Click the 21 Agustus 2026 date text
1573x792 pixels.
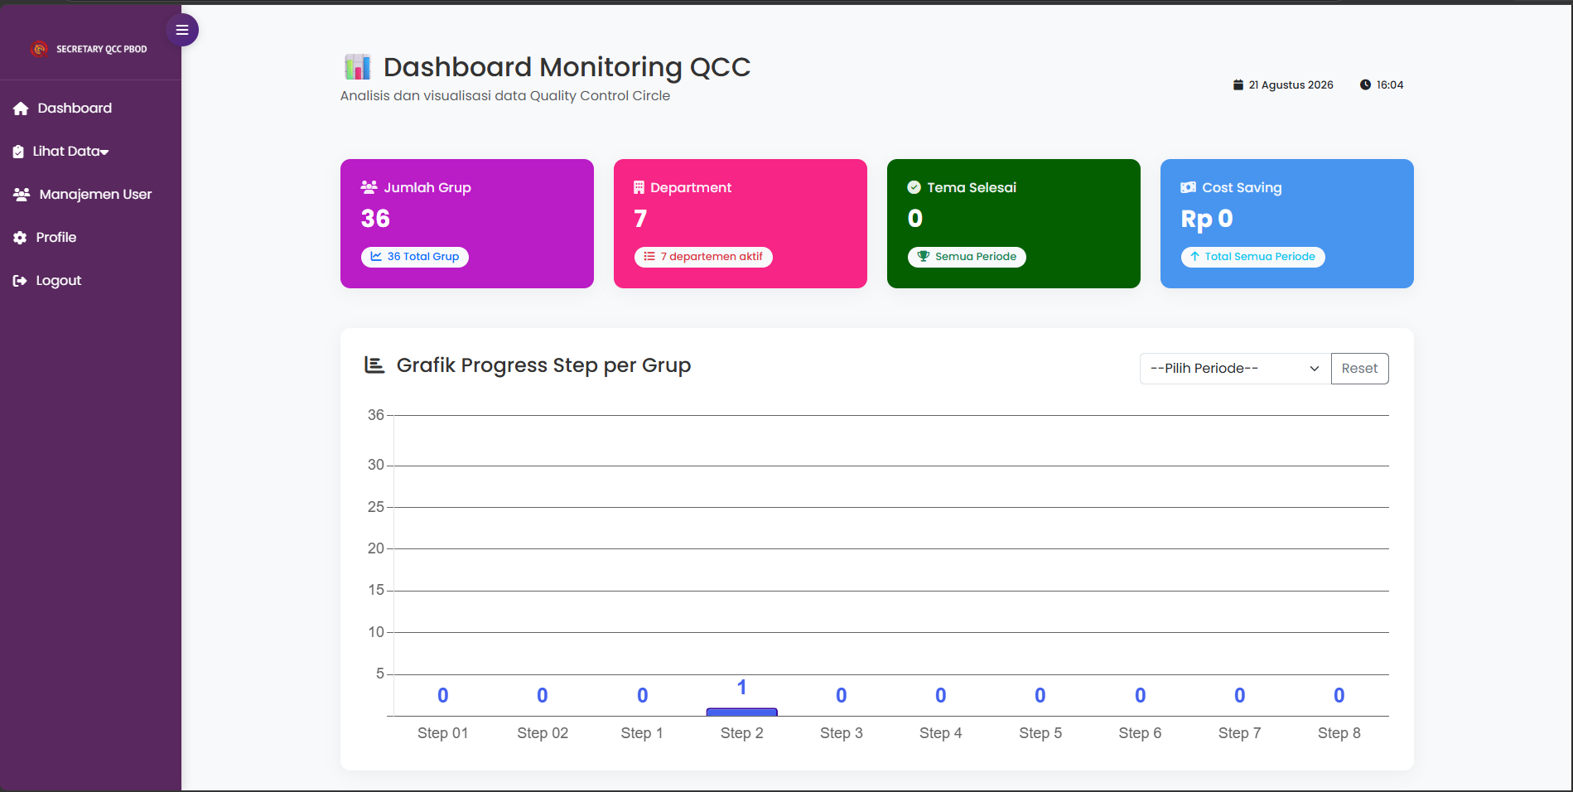point(1291,85)
